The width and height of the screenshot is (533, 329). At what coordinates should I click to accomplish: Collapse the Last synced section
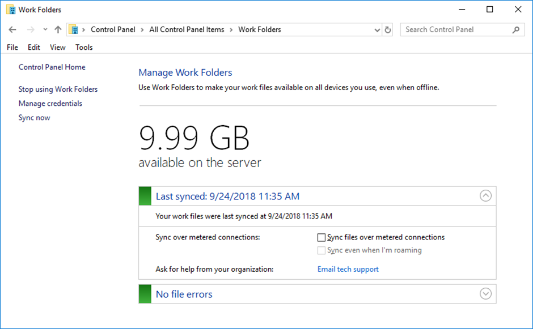485,195
